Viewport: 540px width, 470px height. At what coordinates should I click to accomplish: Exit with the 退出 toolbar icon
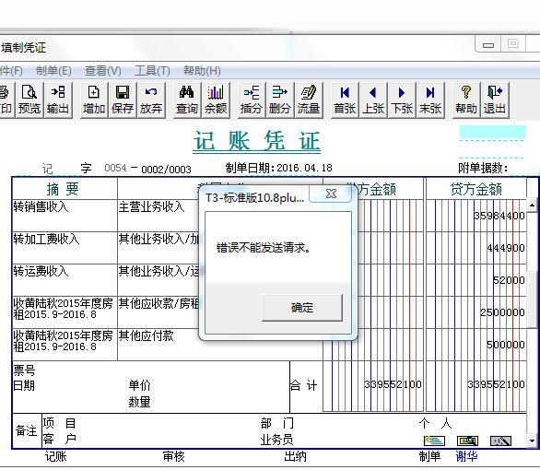495,100
